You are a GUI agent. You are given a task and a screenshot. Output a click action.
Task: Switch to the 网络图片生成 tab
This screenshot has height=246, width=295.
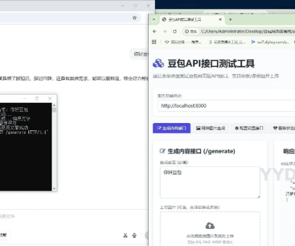click(x=211, y=128)
